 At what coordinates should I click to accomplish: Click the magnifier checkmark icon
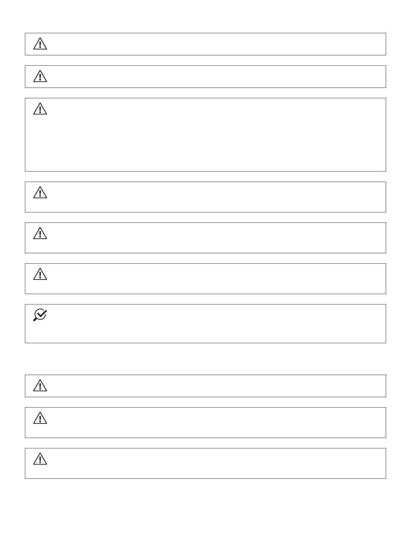click(x=40, y=315)
